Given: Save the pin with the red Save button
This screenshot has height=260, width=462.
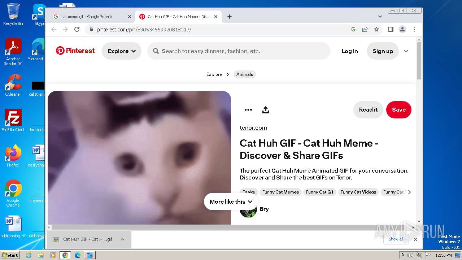Looking at the screenshot, I should tap(399, 110).
